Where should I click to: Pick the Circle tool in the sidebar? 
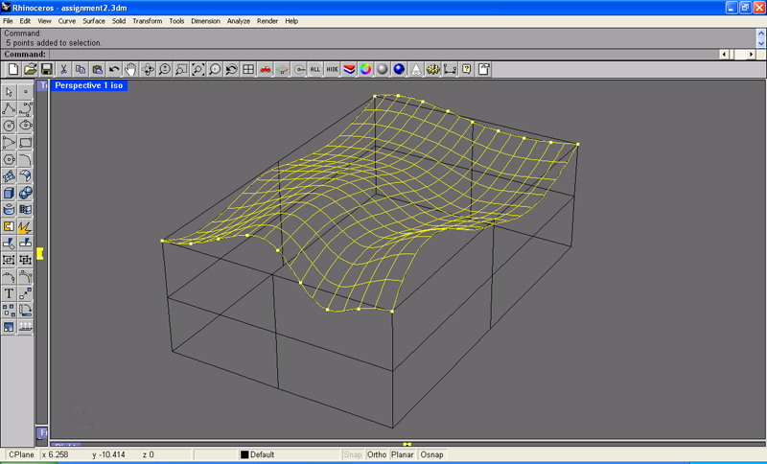[x=9, y=126]
